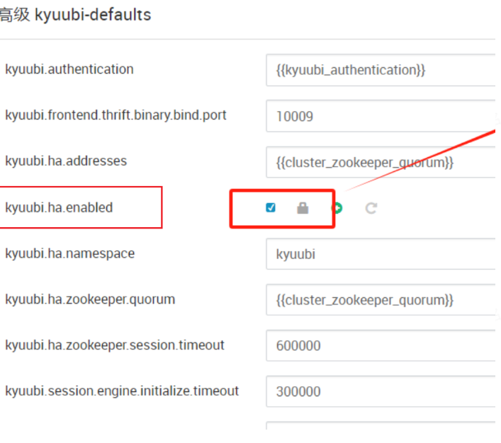Click the kyuubi.ha.zookeeper.session.timeout label

point(115,345)
